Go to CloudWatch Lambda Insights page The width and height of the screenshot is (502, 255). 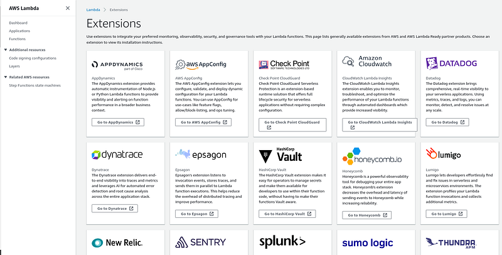380,125
